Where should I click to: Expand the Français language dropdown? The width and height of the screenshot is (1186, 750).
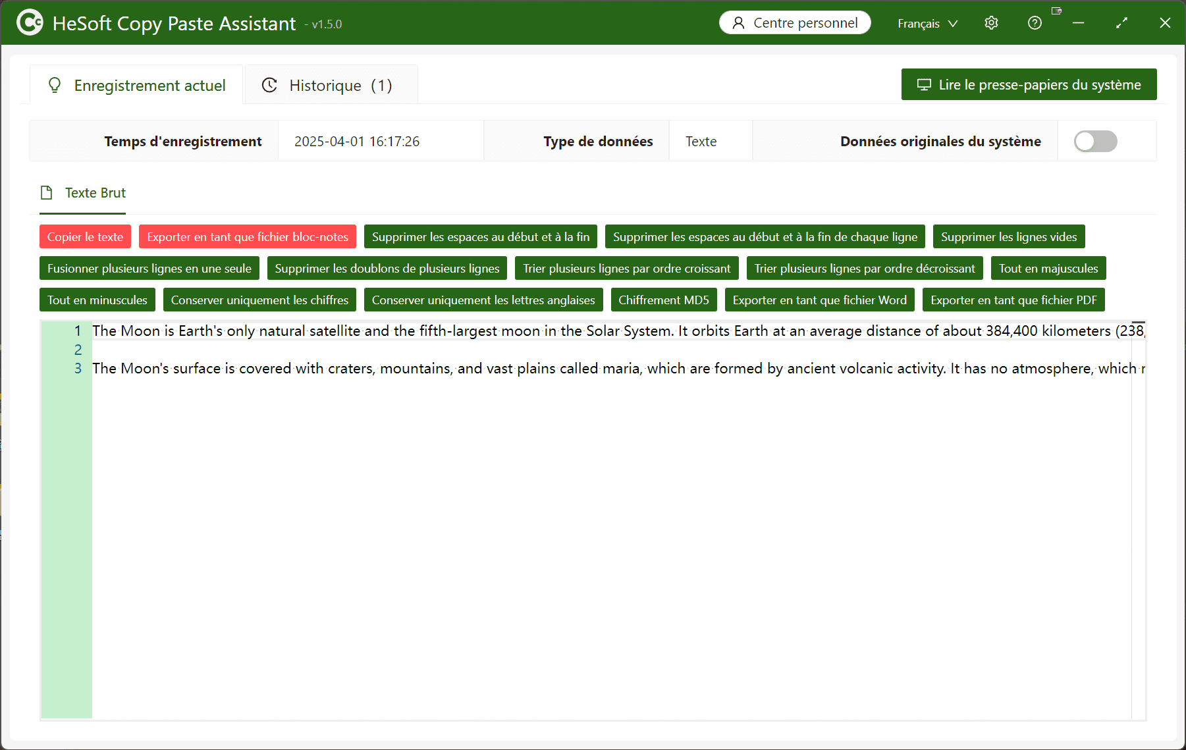tap(927, 24)
